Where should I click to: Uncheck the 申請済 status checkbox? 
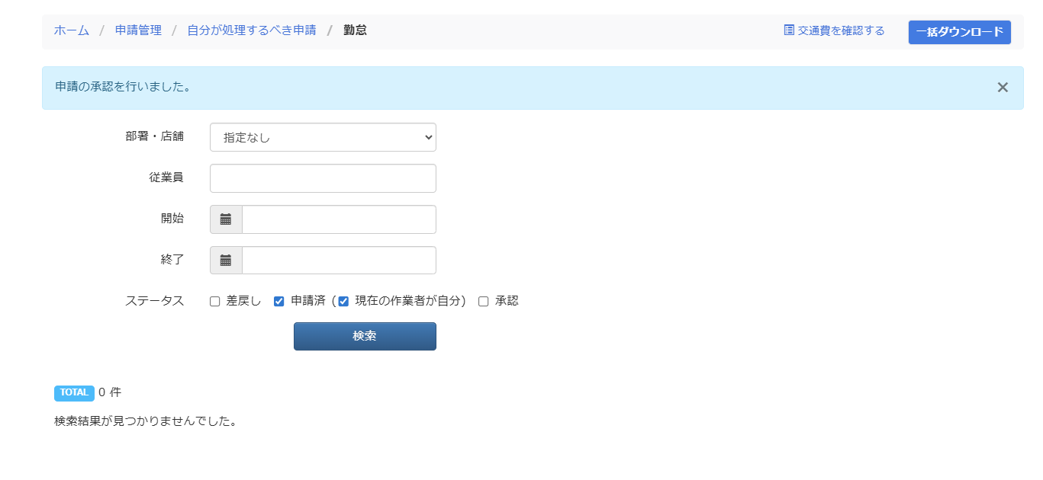point(279,302)
